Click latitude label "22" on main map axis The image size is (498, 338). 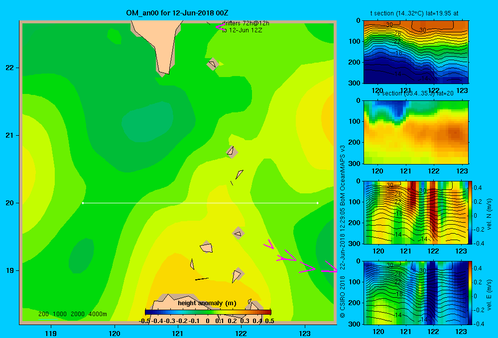pos(10,68)
